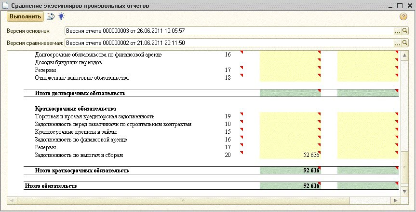Select the Итого обязательств 52 636 cell

[290, 186]
